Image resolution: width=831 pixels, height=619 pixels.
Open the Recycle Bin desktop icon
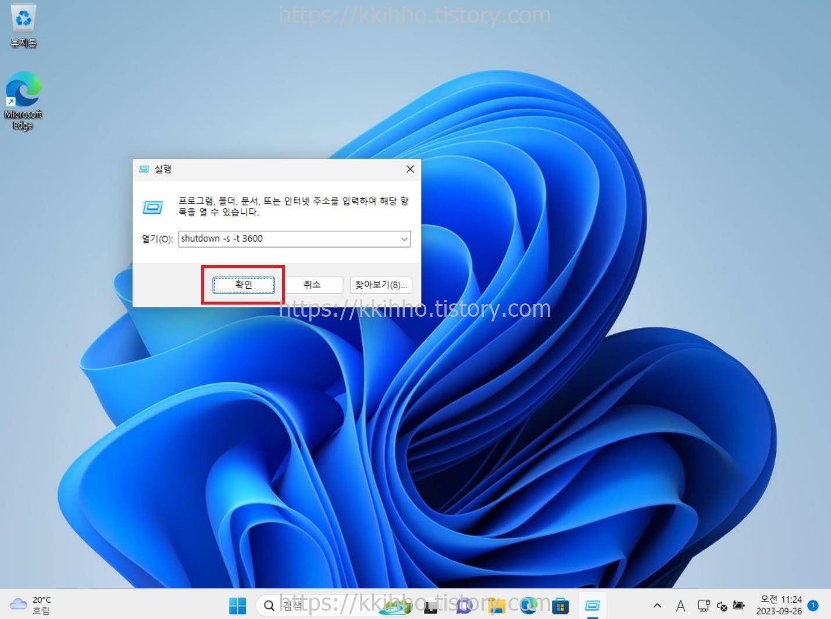(x=23, y=26)
